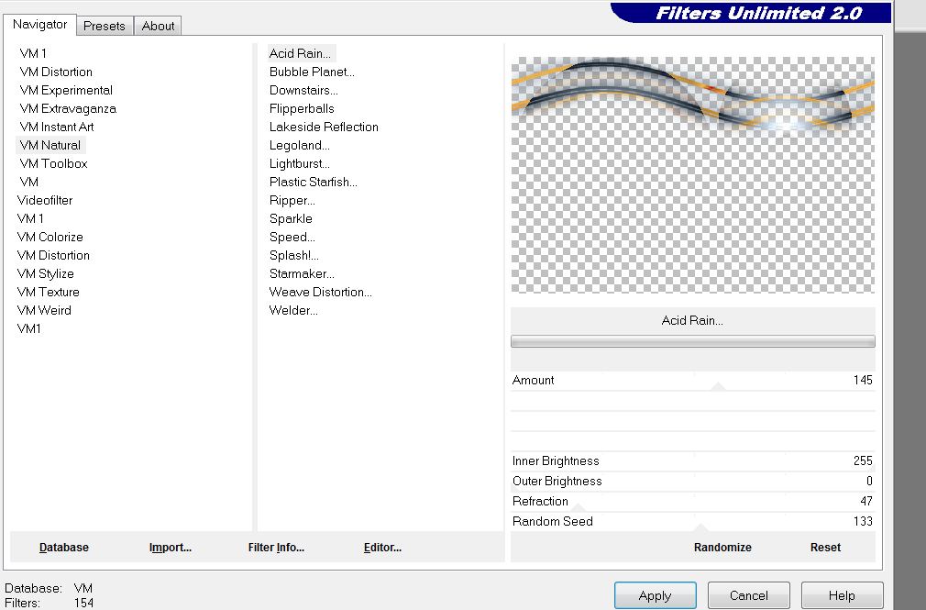Choose the Legoland filter

click(x=300, y=145)
